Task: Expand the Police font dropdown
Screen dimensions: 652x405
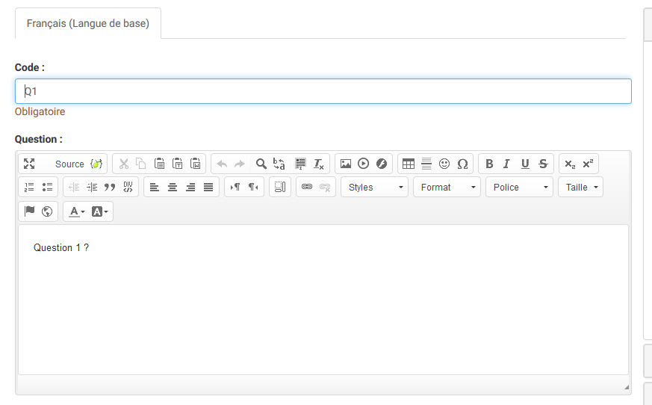Action: 519,187
